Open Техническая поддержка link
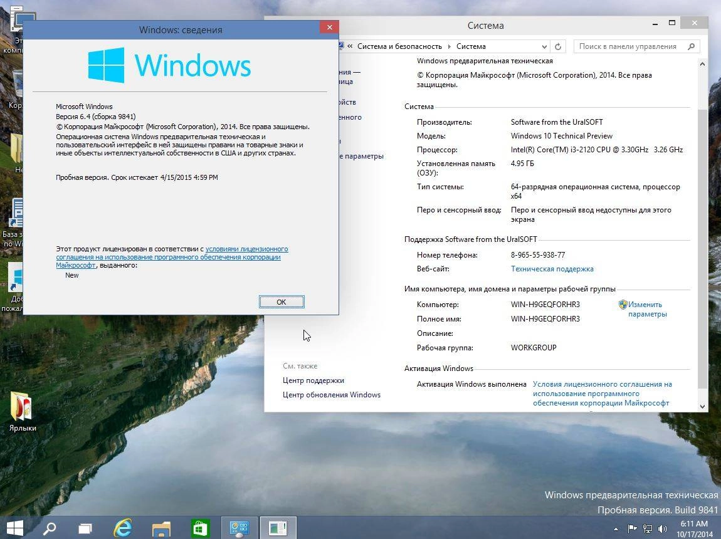The width and height of the screenshot is (721, 539). [552, 269]
